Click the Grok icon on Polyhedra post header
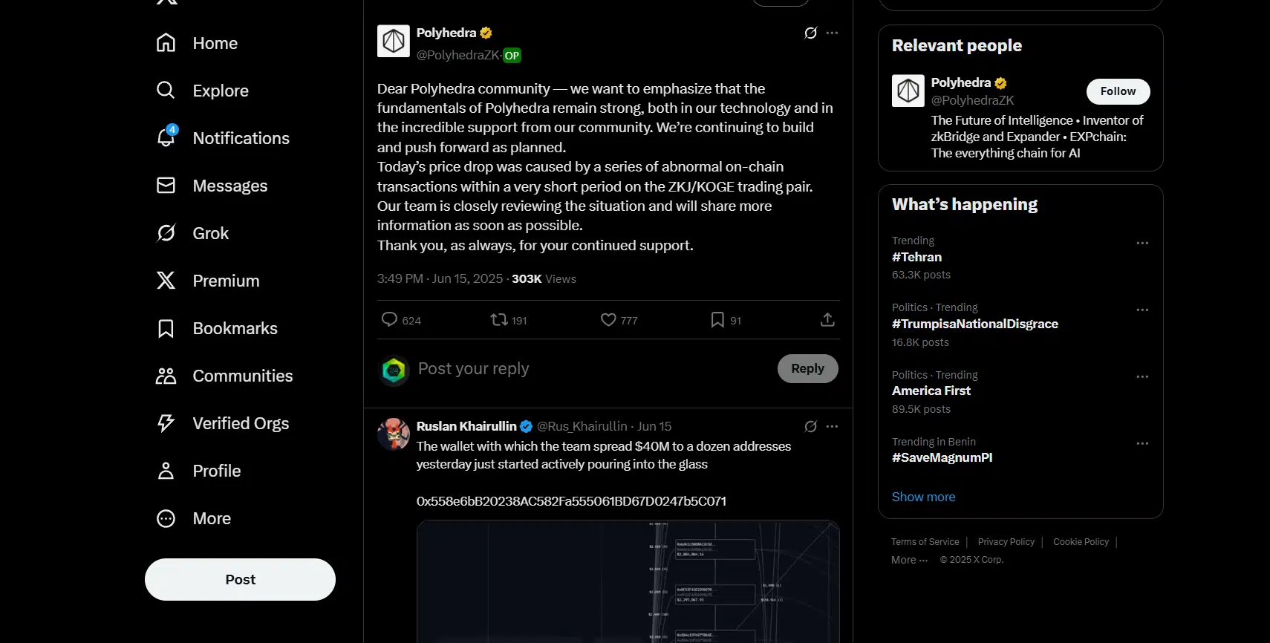Viewport: 1270px width, 643px height. [x=811, y=33]
